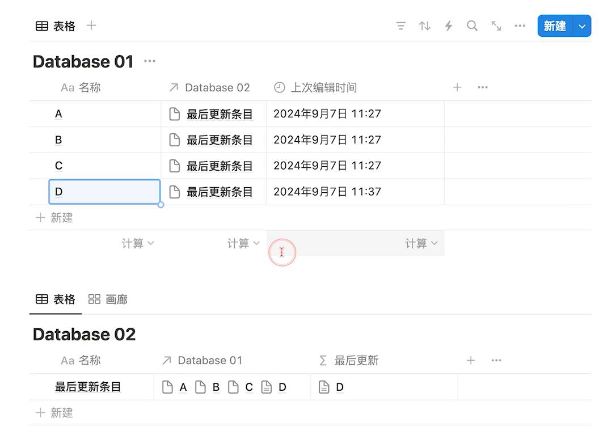Add a new row in Database 01 with 新建
The image size is (599, 431).
click(54, 218)
